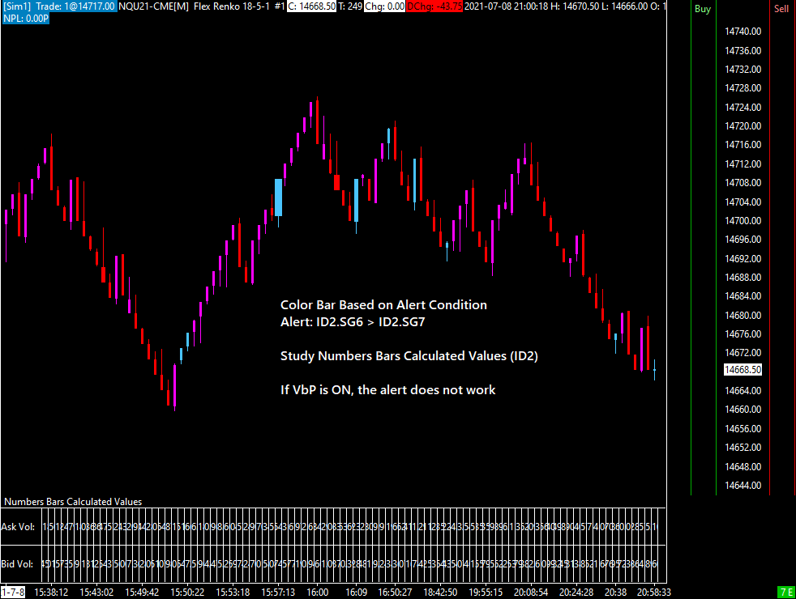Click the NQU21-CME[M] symbol in header

click(153, 6)
